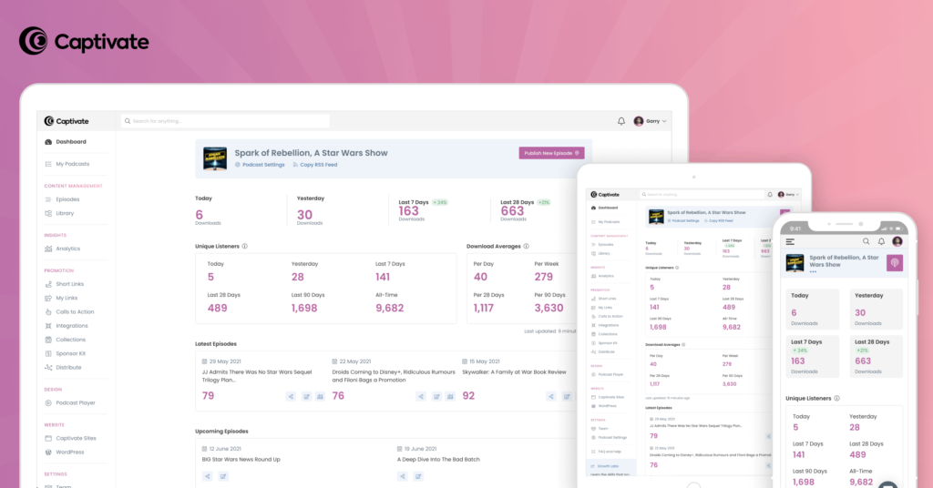Open Podcast Settings link under show title
The image size is (933, 488).
coord(261,165)
